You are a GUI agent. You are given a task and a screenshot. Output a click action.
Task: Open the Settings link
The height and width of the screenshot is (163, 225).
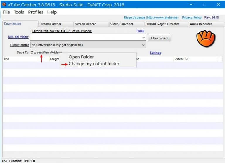[155, 53]
